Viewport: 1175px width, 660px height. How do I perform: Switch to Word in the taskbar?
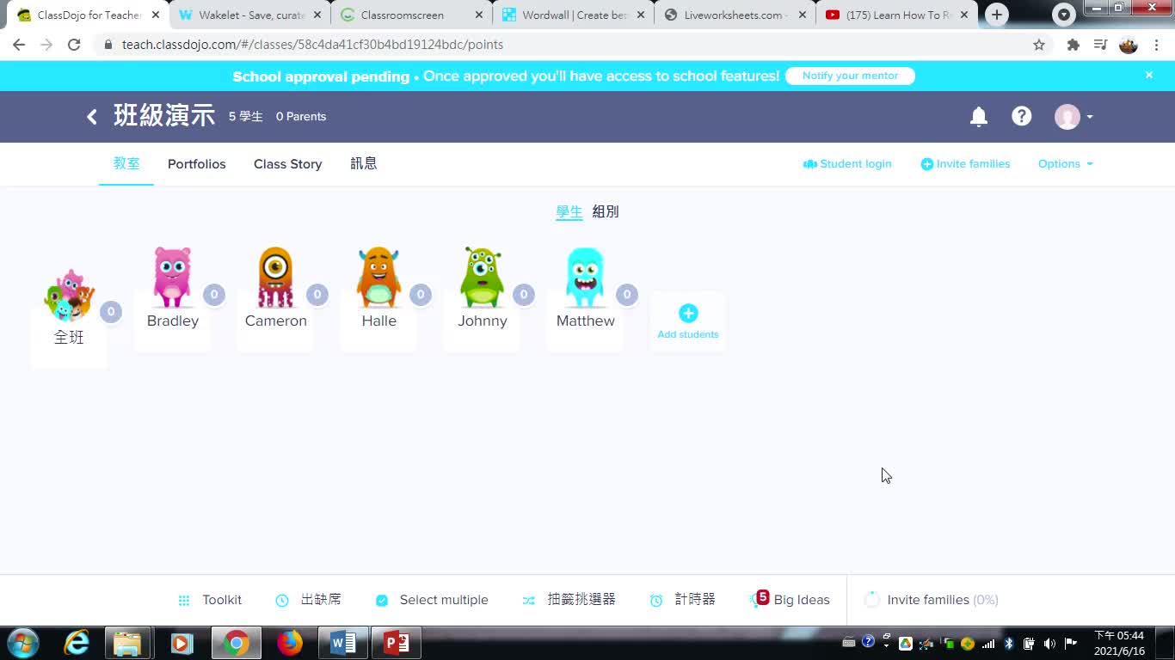coord(342,643)
